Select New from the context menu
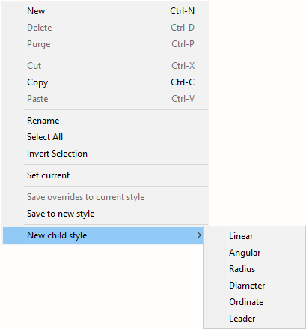Image resolution: width=306 pixels, height=329 pixels. click(106, 11)
